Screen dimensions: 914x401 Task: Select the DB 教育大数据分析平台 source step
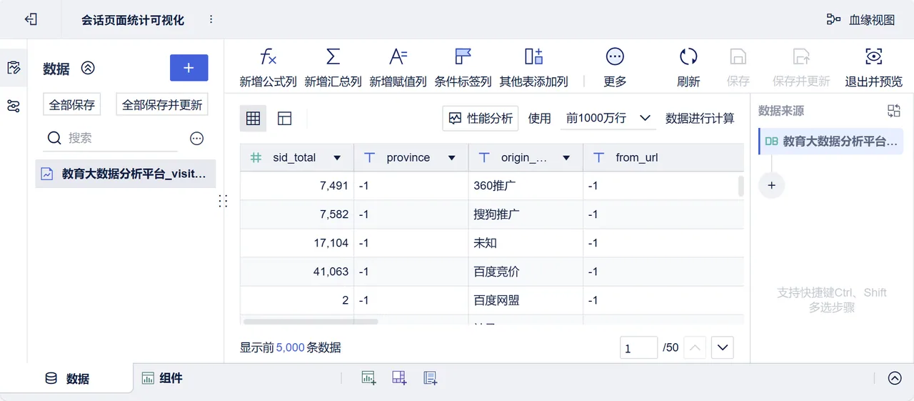point(831,142)
